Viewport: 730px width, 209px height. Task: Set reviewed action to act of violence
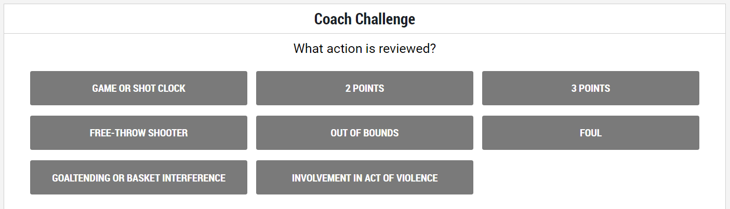pos(365,177)
